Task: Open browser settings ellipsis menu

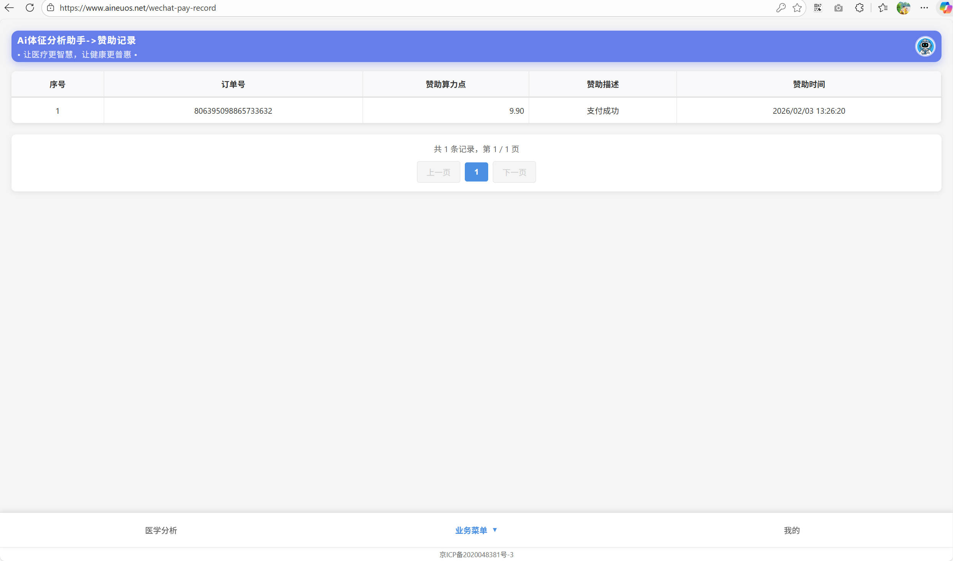Action: pyautogui.click(x=924, y=8)
